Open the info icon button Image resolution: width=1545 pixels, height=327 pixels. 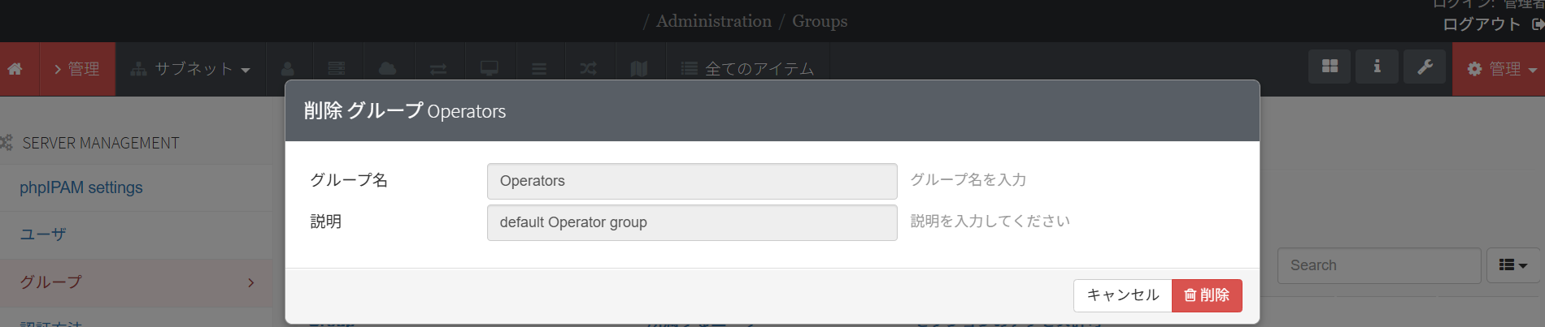[x=1377, y=67]
